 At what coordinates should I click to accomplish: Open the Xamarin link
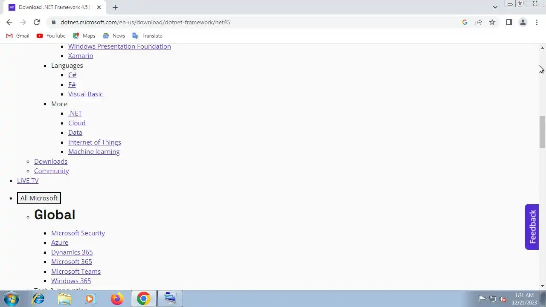pos(81,56)
